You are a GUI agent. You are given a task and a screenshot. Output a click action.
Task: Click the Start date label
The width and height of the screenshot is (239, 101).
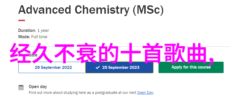click(x=28, y=55)
